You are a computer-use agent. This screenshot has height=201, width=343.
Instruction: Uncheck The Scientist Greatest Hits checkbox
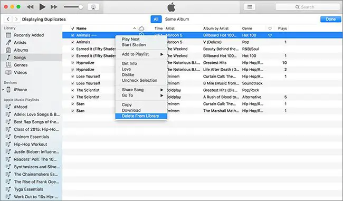pos(73,90)
